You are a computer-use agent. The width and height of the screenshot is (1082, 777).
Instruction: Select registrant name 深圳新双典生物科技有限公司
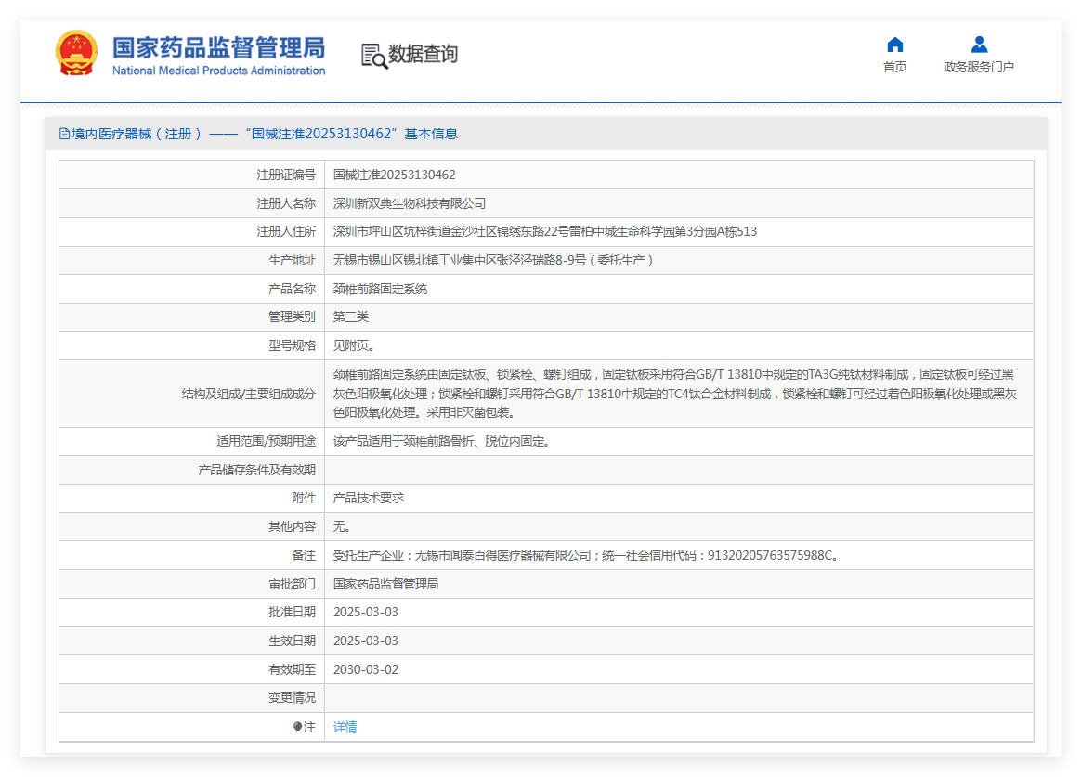pyautogui.click(x=410, y=203)
